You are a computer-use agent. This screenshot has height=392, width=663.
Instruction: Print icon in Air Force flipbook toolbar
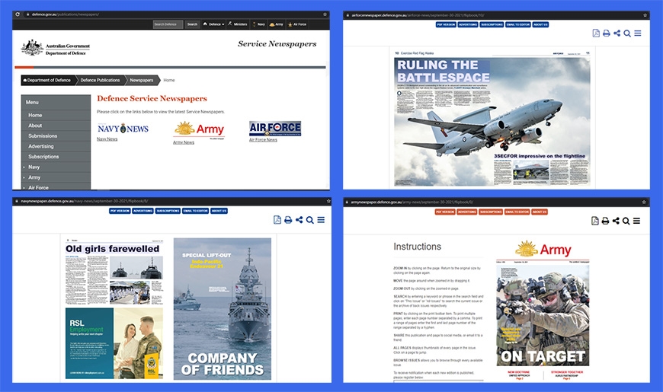tap(607, 33)
